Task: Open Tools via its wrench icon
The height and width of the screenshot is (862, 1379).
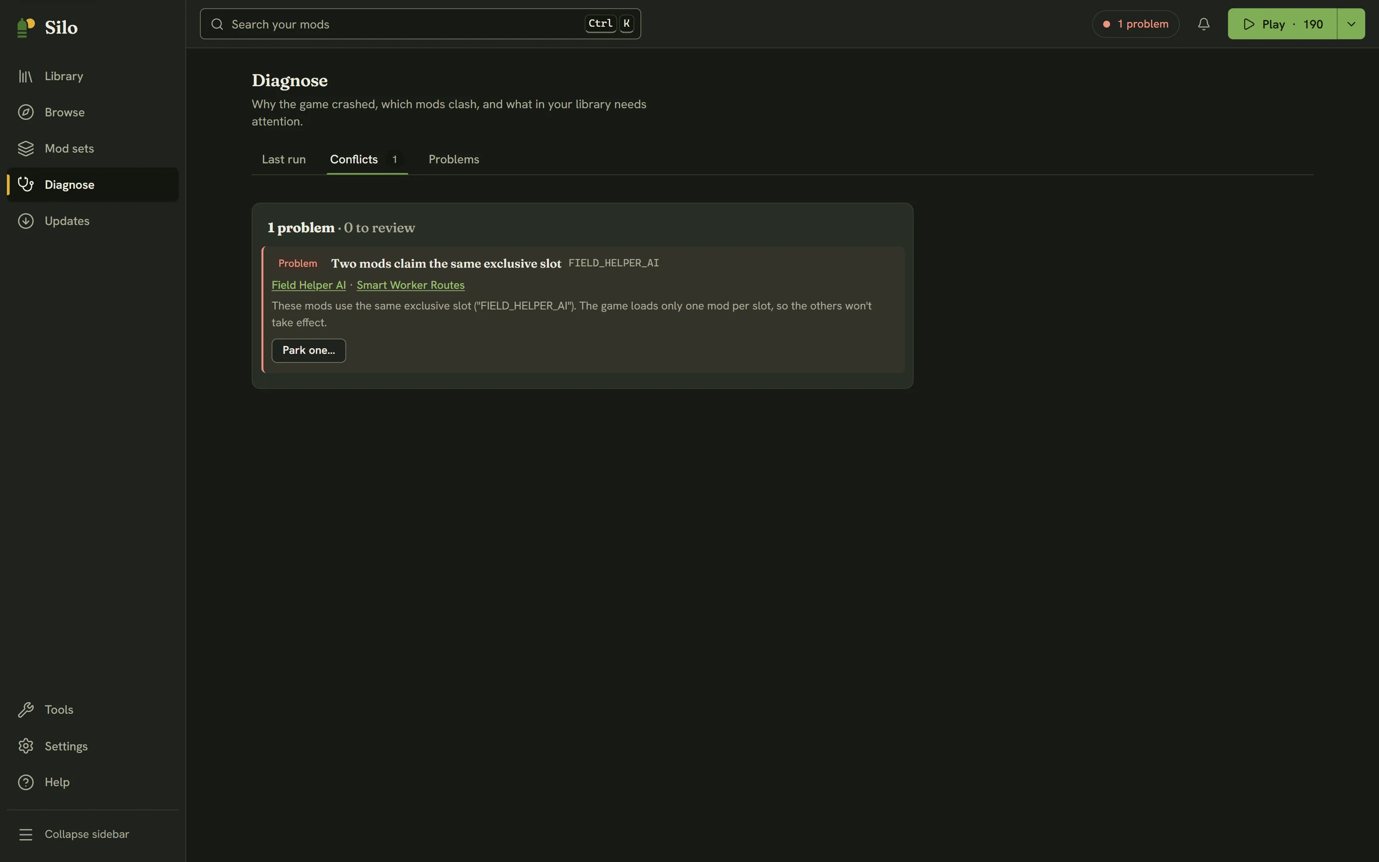Action: (26, 710)
